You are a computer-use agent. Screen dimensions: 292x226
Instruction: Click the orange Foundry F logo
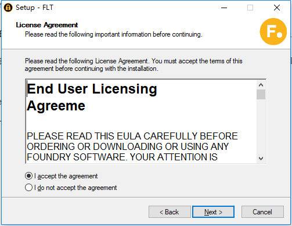click(x=273, y=31)
